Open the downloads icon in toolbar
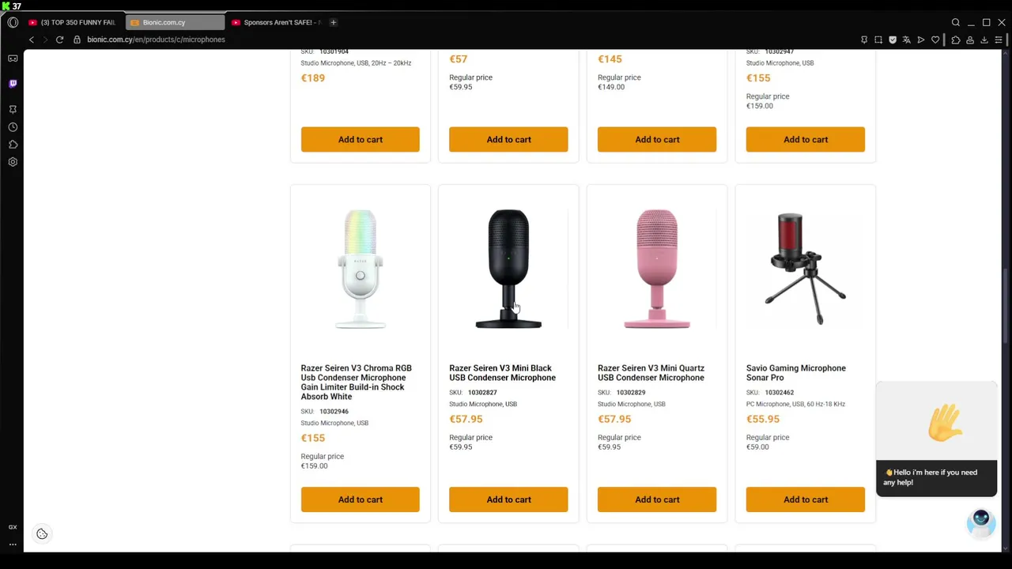The image size is (1012, 569). click(984, 40)
